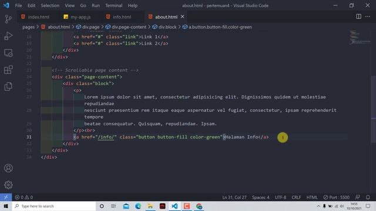Change indentation via Spaces: 4

(260, 197)
